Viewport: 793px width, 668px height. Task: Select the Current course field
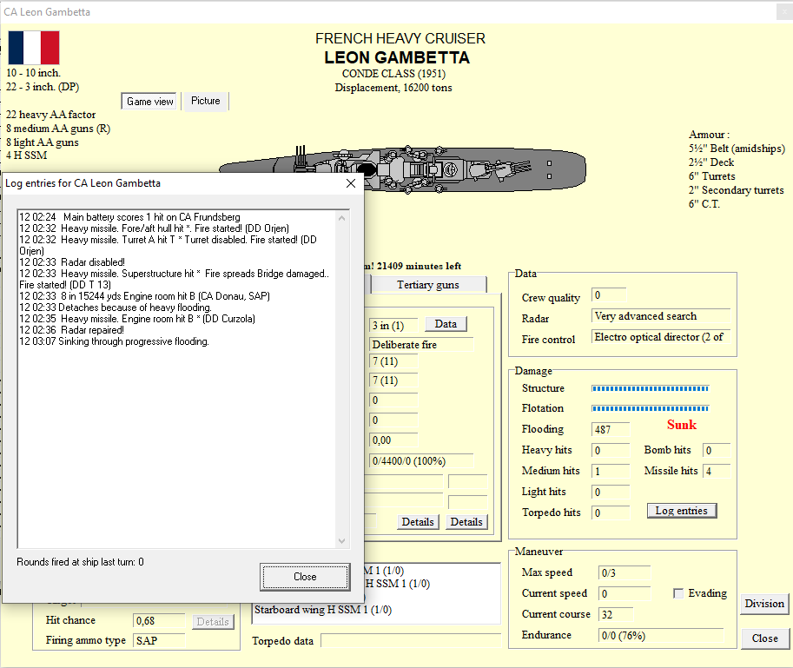click(x=616, y=614)
